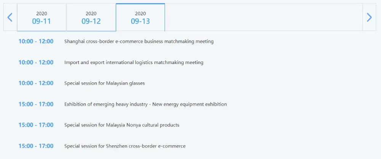Viewport: 381px width, 159px height.
Task: Click the previous dates left arrow
Action: tap(10, 17)
